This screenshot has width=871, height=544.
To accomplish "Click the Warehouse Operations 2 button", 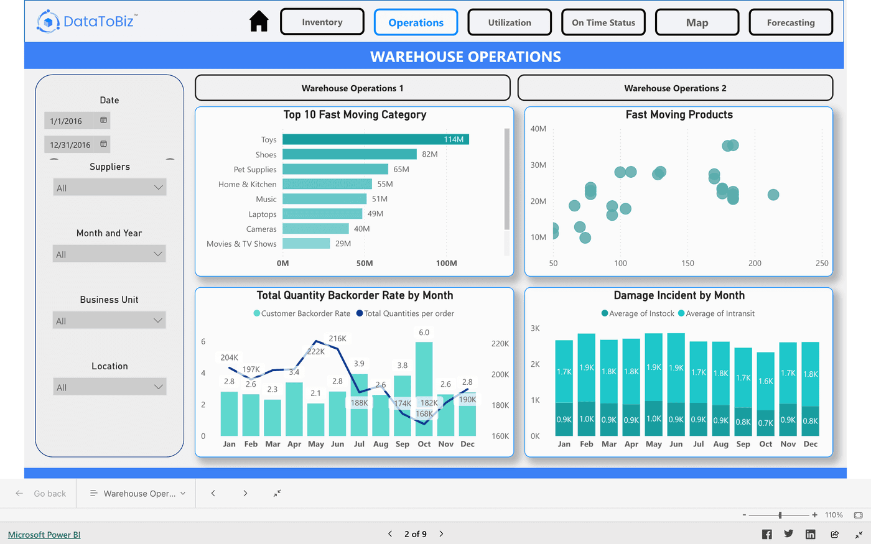I will tap(675, 88).
